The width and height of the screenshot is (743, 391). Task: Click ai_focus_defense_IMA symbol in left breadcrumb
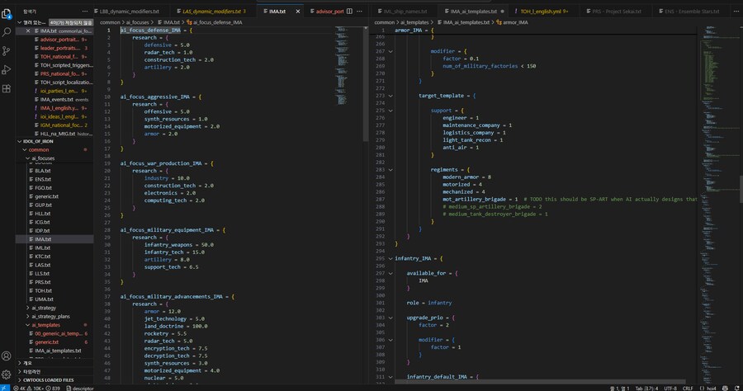[214, 22]
